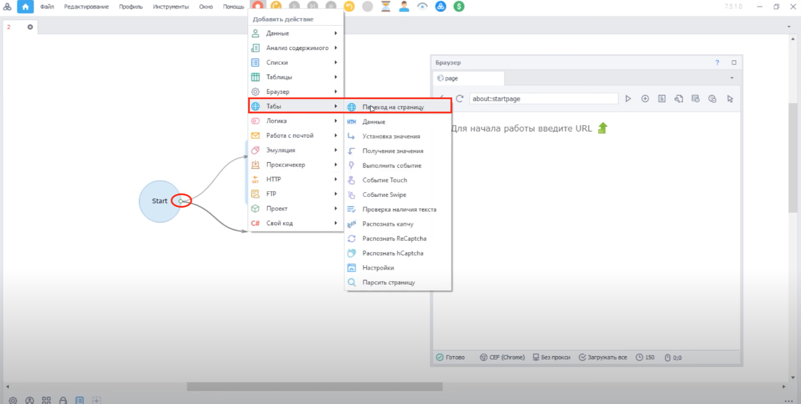801x404 pixels.
Task: Click the horizontal scrollbar thumb under the canvas
Action: point(315,386)
